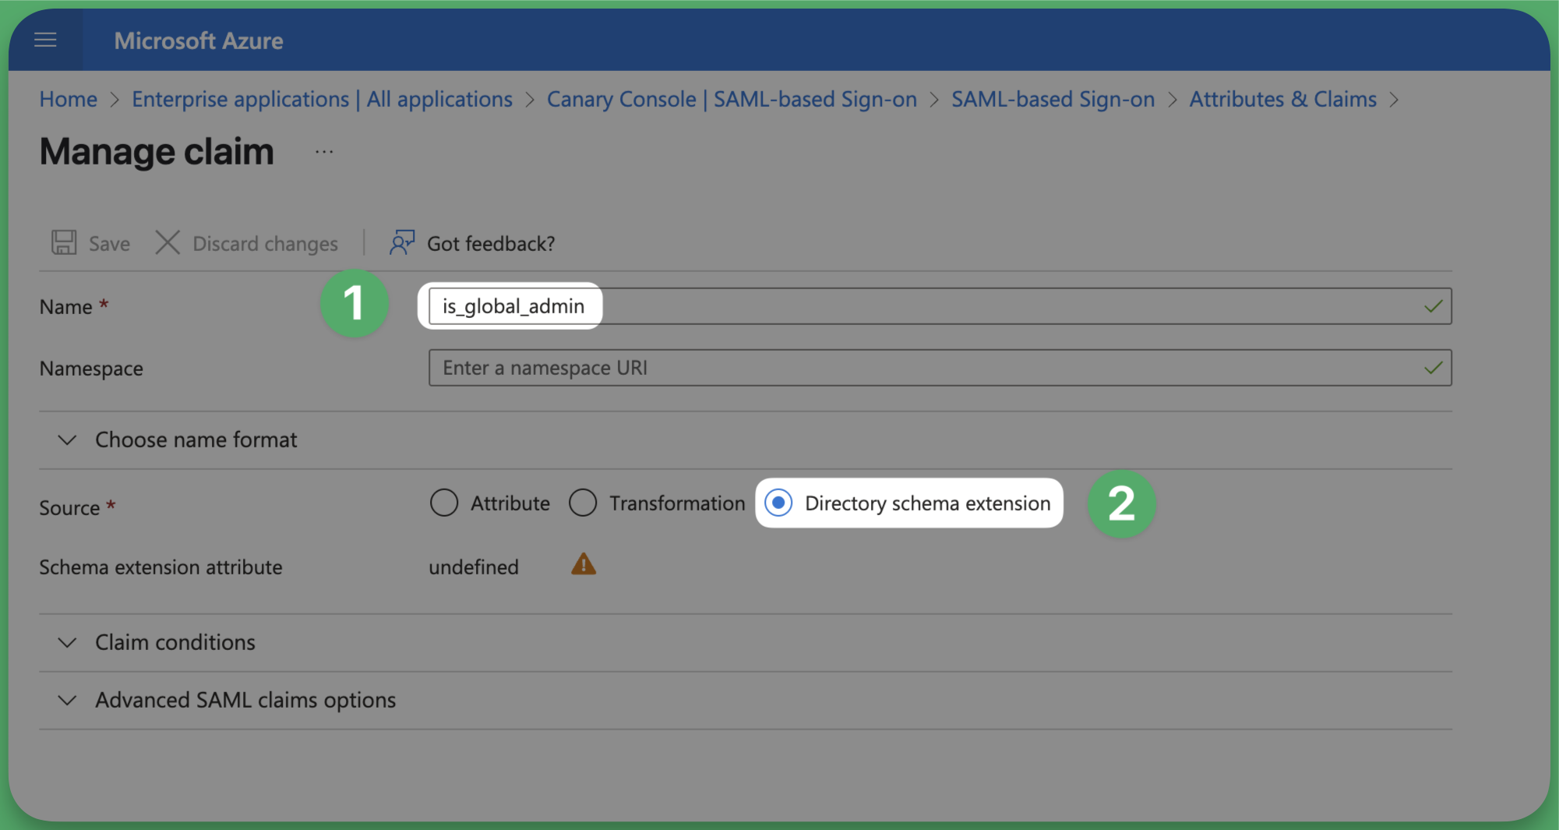The width and height of the screenshot is (1559, 830).
Task: Click the undefined schema extension value
Action: [x=474, y=567]
